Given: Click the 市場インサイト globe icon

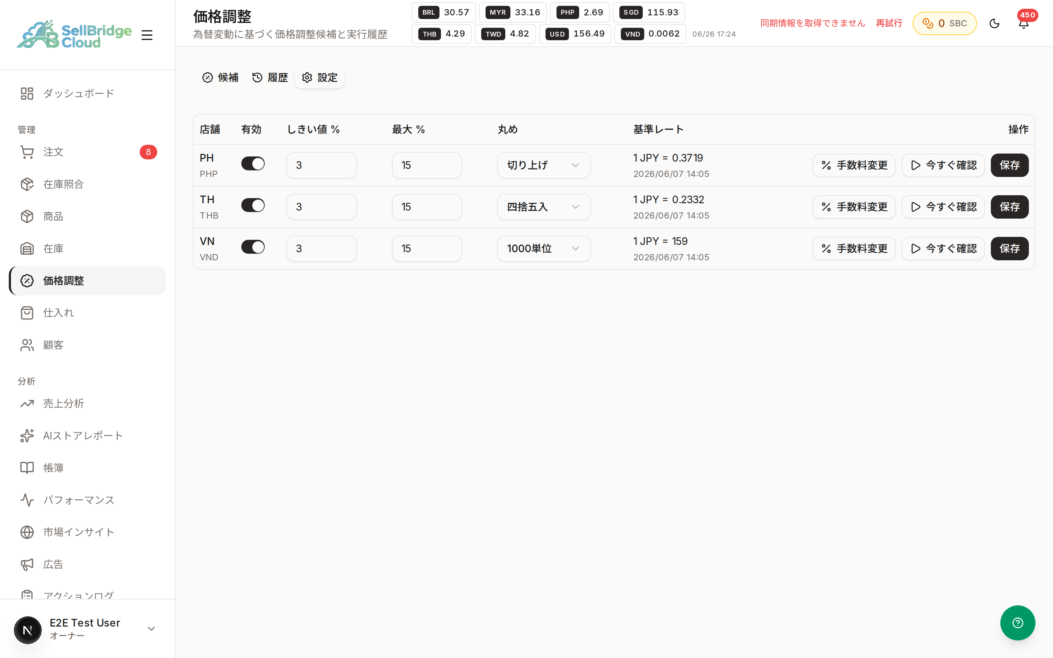Looking at the screenshot, I should coord(27,532).
